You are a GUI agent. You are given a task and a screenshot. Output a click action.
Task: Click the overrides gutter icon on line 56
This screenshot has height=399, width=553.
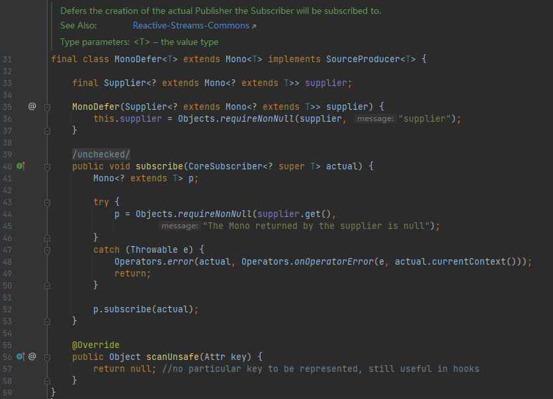(x=21, y=357)
